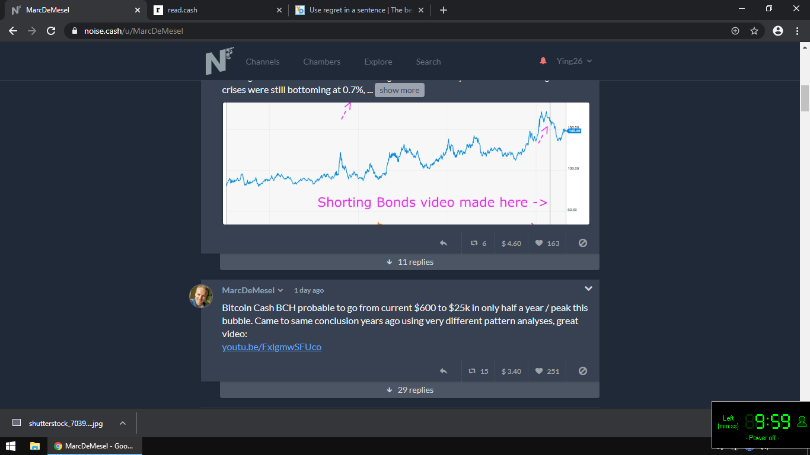
Task: Close the MarcDeMesel tab
Action: point(138,10)
